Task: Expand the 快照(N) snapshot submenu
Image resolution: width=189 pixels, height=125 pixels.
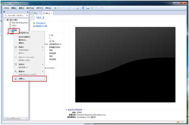Action: pyautogui.click(x=29, y=64)
